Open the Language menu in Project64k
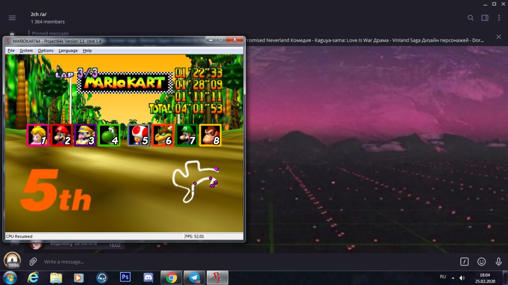 click(x=68, y=50)
